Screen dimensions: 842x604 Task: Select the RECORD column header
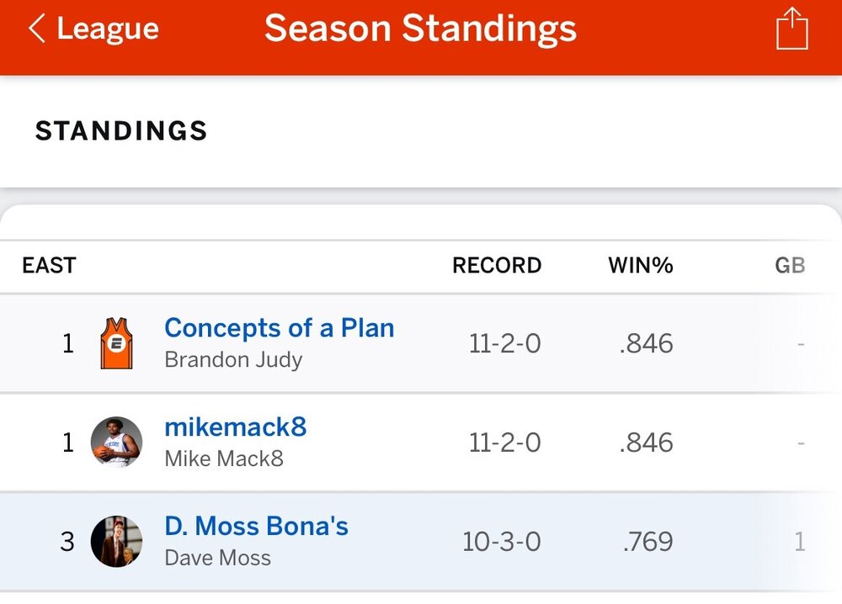(497, 266)
